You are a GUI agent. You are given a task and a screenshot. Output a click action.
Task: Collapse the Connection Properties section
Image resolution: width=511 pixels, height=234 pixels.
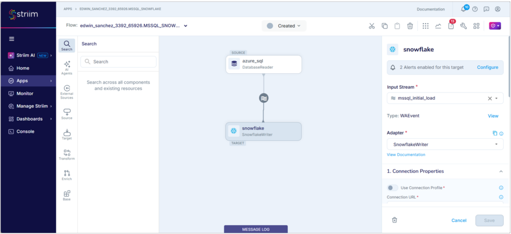pos(501,172)
